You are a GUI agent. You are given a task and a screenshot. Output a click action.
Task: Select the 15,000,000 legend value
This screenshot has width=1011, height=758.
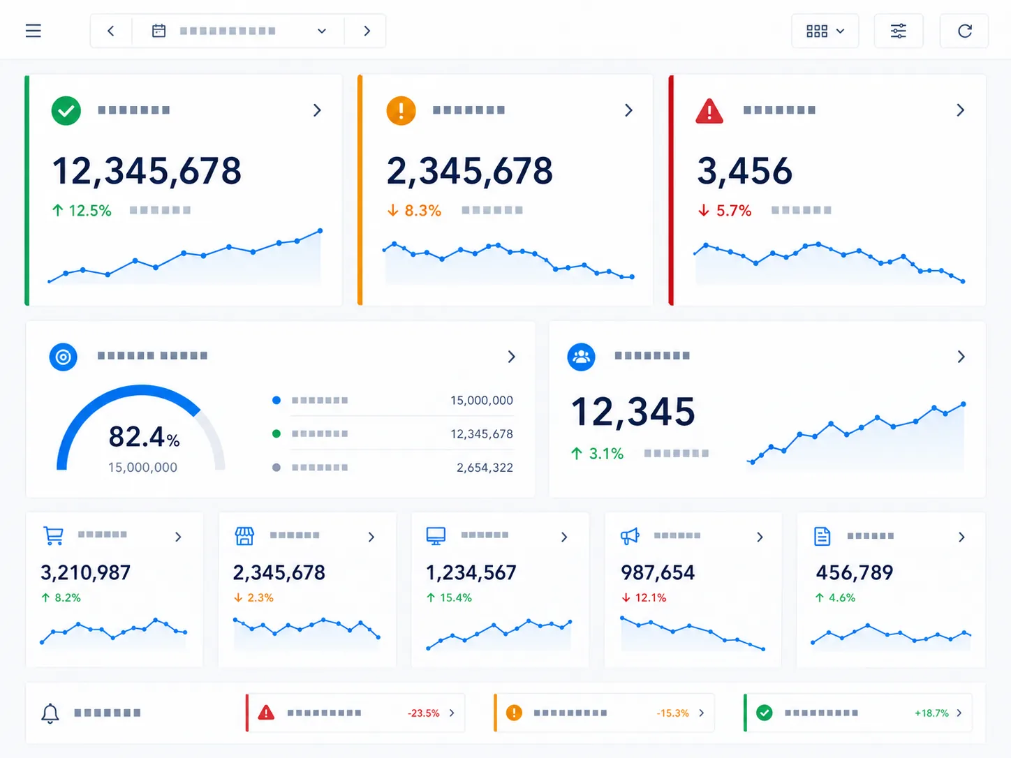pos(482,401)
